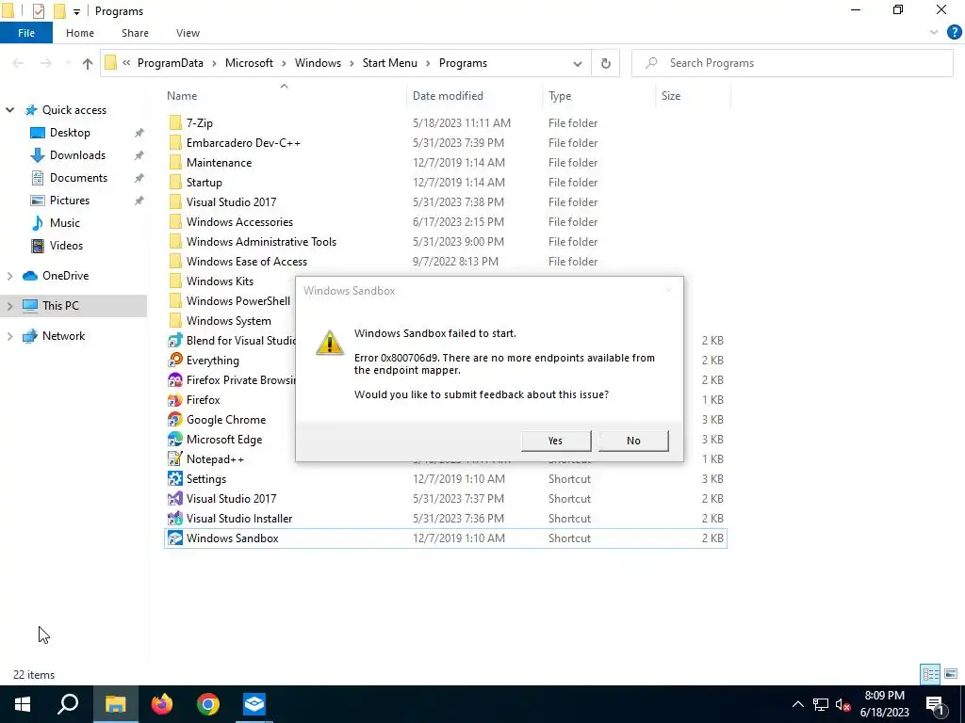The height and width of the screenshot is (723, 965).
Task: Select the Embarcadero Dev-C++ folder
Action: [x=243, y=143]
